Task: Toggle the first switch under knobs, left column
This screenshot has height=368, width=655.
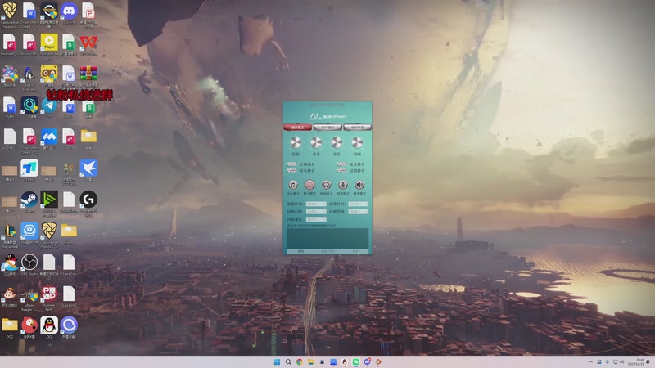Action: click(x=291, y=164)
